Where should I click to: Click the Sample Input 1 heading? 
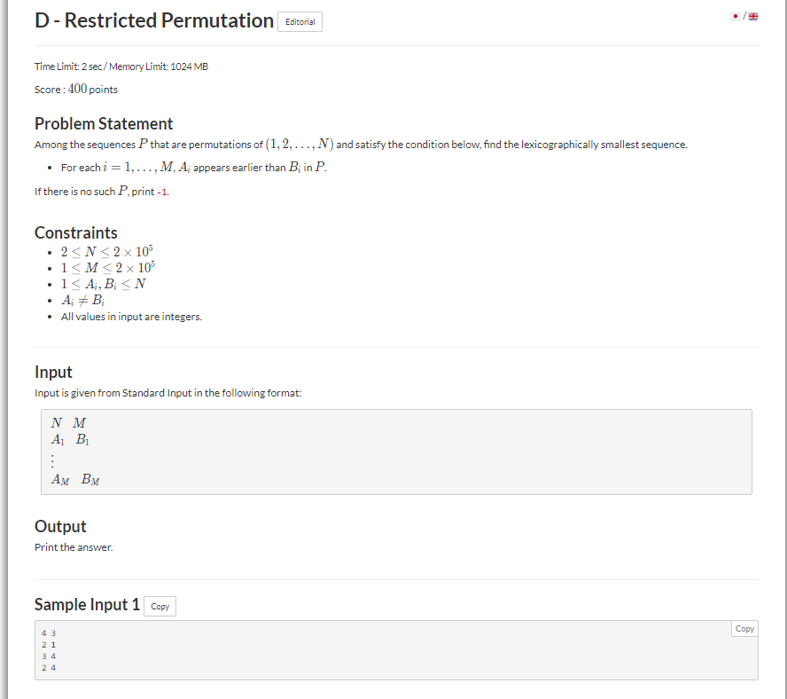87,604
